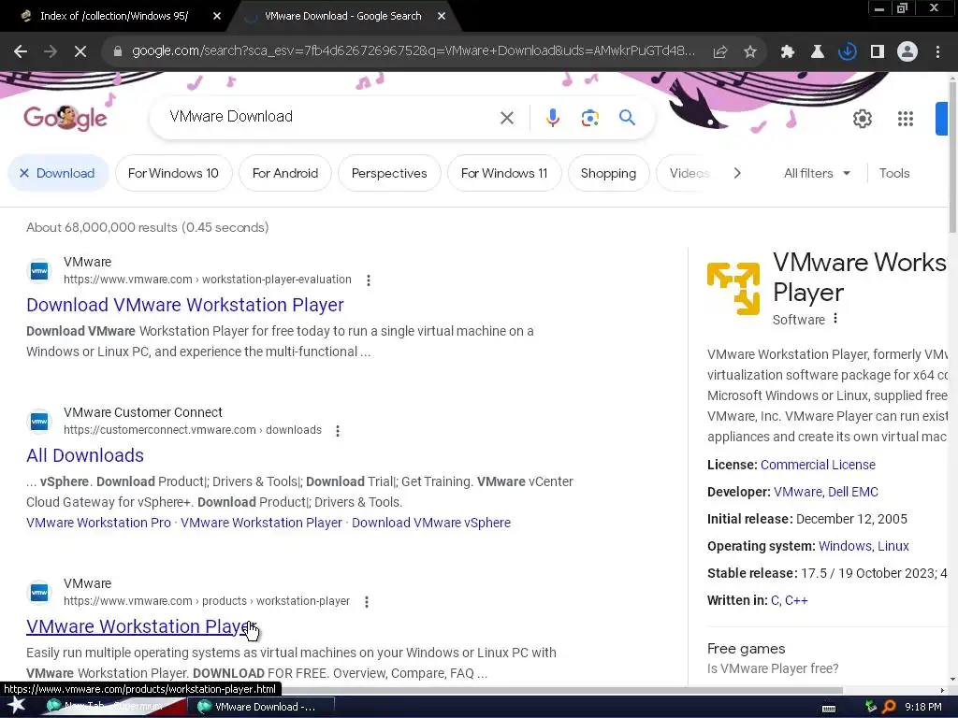Click the browser forward arrow
The height and width of the screenshot is (718, 958).
coord(51,52)
